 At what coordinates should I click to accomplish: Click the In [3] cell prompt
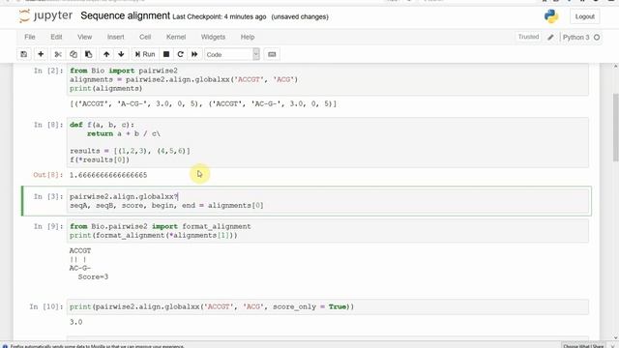coord(48,196)
